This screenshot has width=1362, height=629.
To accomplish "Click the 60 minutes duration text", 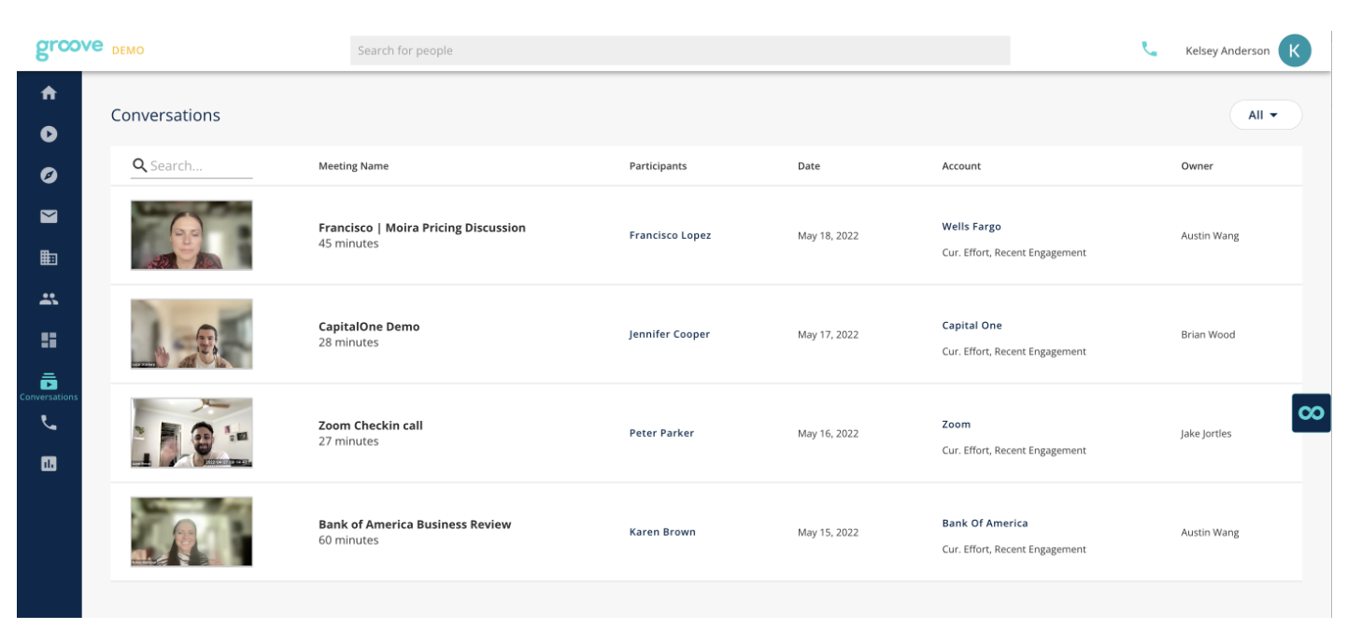I will tap(348, 540).
